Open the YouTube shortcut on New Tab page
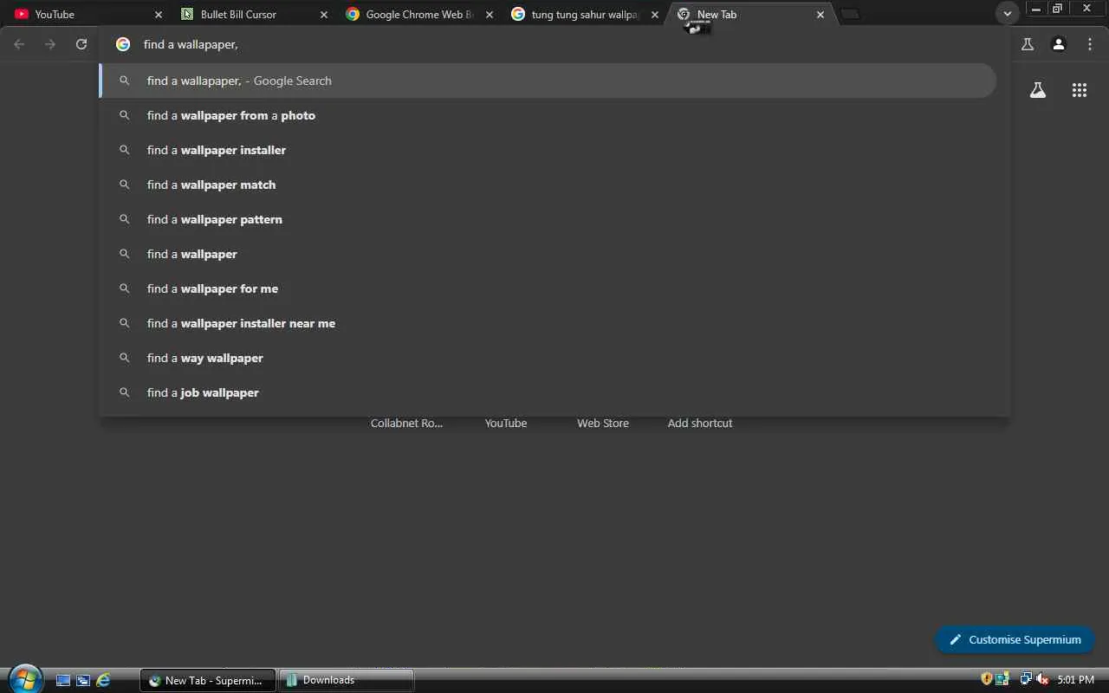 [x=506, y=424]
